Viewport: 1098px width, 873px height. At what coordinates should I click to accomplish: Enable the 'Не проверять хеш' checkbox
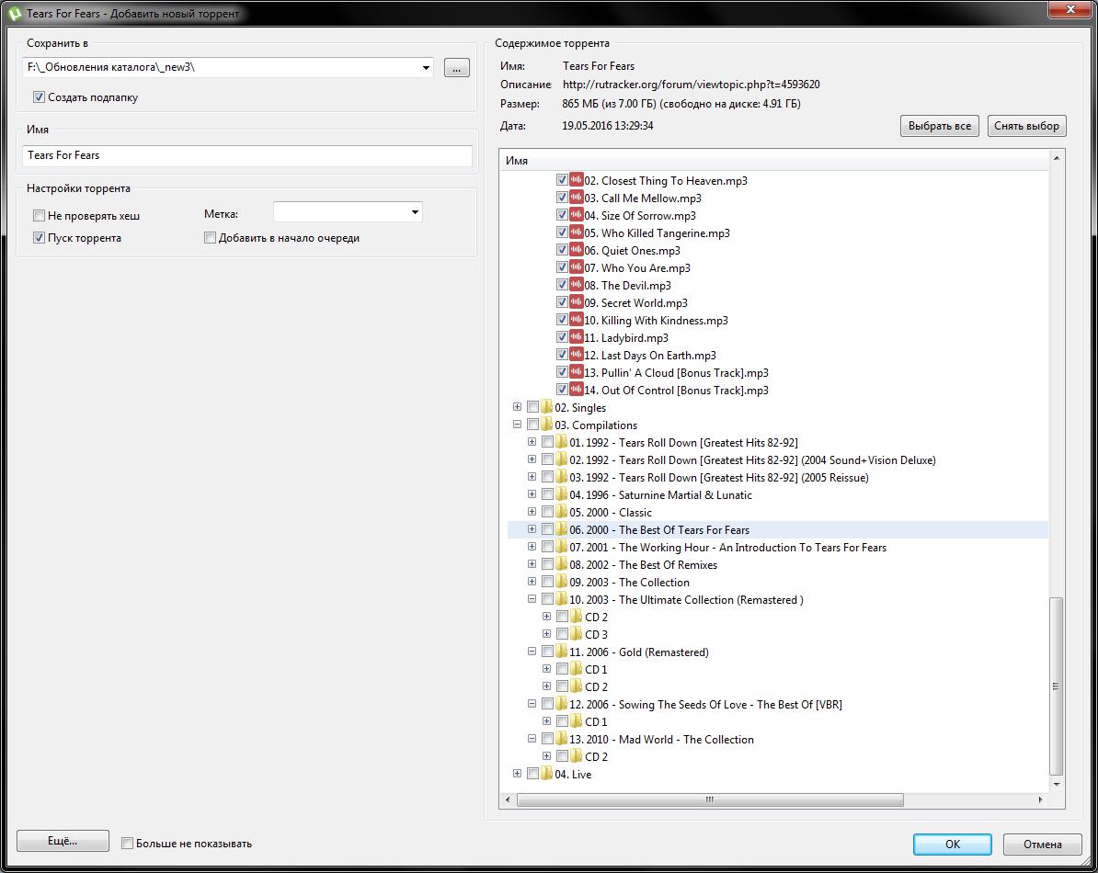40,215
